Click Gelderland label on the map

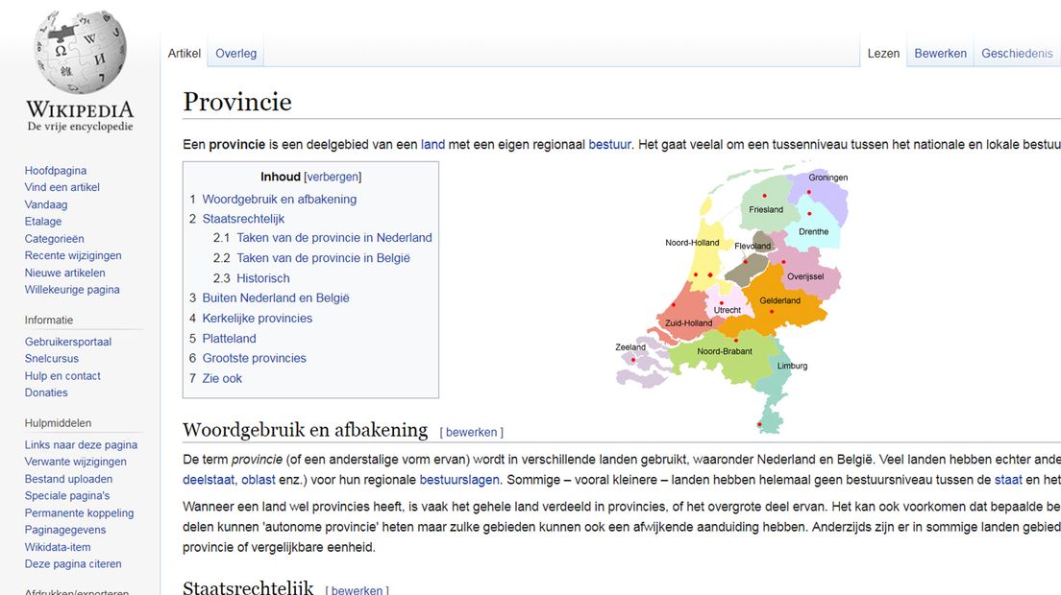(x=780, y=300)
